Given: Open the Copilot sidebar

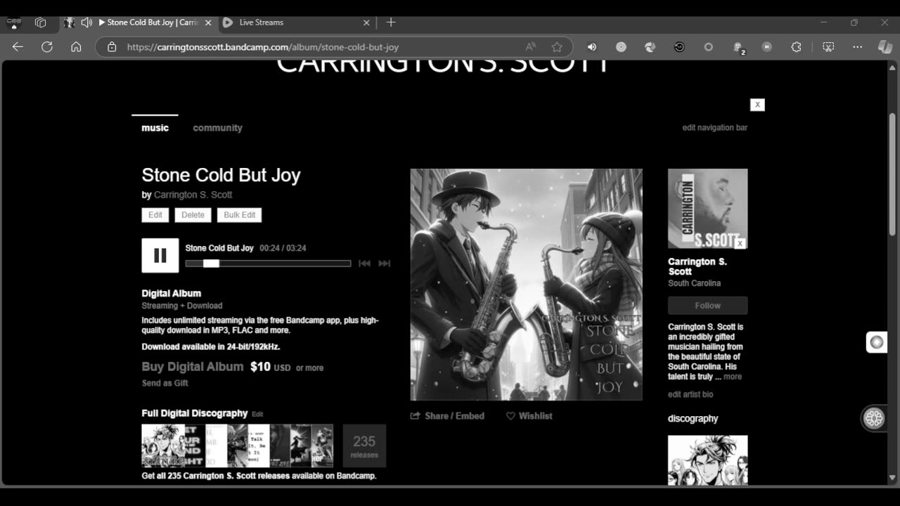Looking at the screenshot, I should [x=885, y=47].
